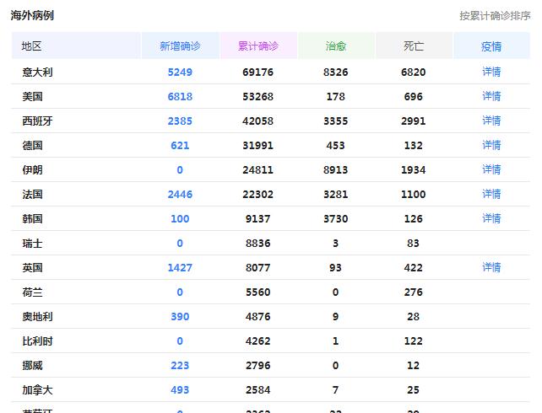Click new cases value 223

pos(180,366)
